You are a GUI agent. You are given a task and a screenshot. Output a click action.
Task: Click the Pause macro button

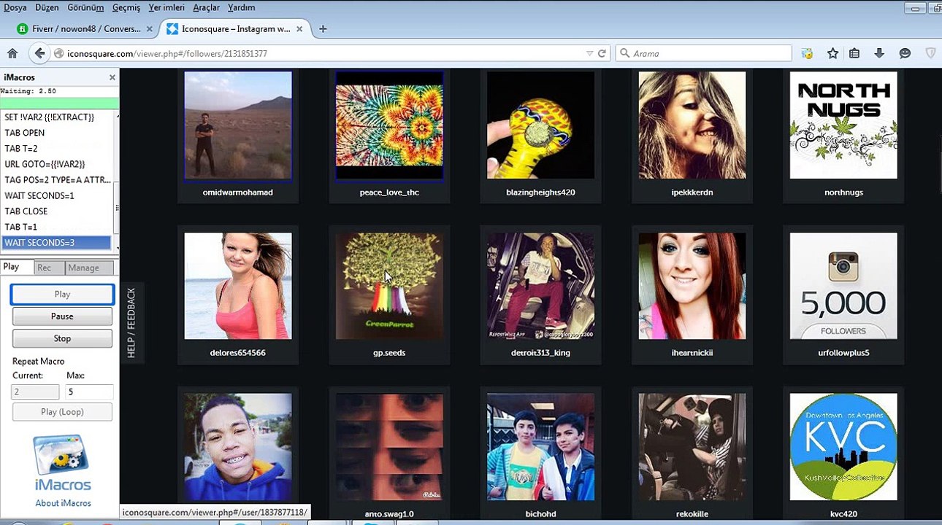pos(62,316)
